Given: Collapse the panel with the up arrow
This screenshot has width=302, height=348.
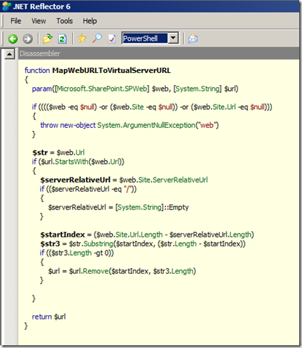Looking at the screenshot, I should tap(10, 54).
